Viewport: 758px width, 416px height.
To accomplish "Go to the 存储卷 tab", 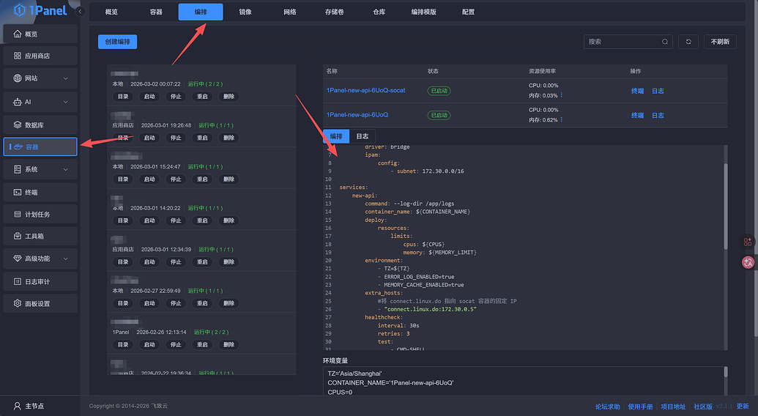I will pyautogui.click(x=334, y=12).
